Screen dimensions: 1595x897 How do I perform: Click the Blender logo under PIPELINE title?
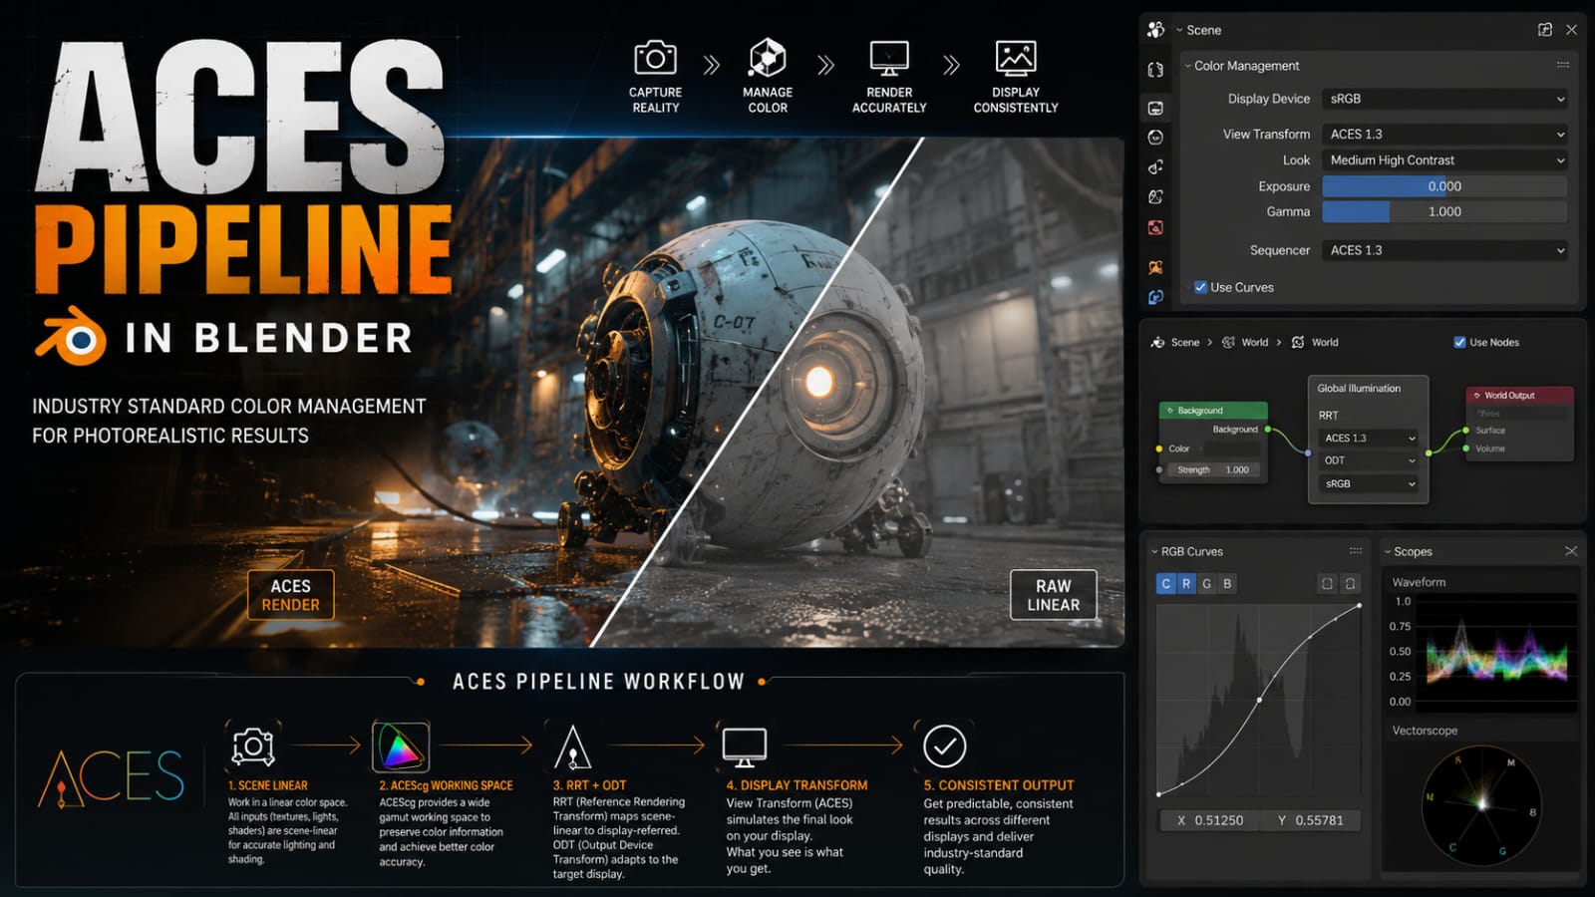coord(71,337)
